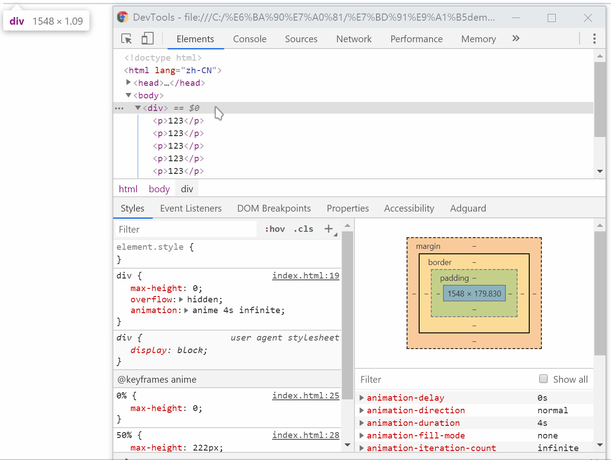The width and height of the screenshot is (611, 460).
Task: Expand computed animation-delay property
Action: point(362,398)
